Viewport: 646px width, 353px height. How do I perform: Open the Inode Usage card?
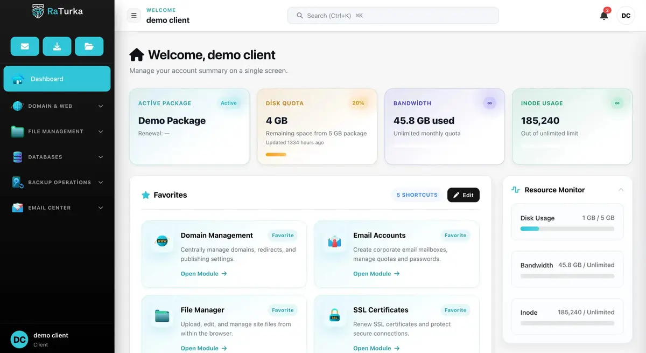[x=572, y=127]
